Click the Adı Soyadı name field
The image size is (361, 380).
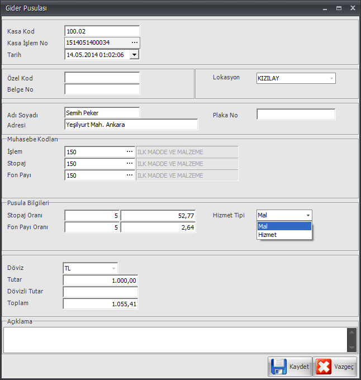click(102, 113)
